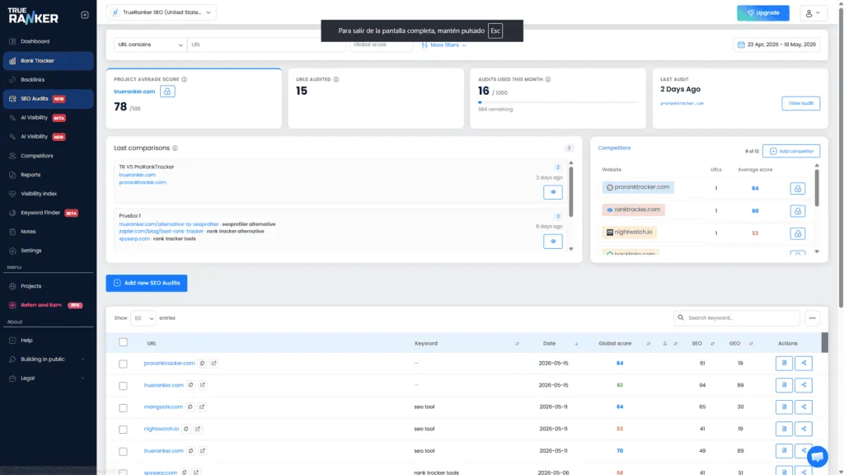Viewport: 844px width, 475px height.
Task: Click the lock icon beside trueranker.com score
Action: 167,92
